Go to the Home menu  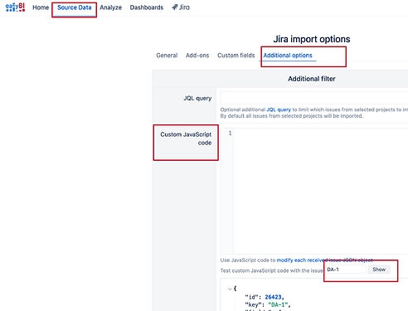coord(41,7)
